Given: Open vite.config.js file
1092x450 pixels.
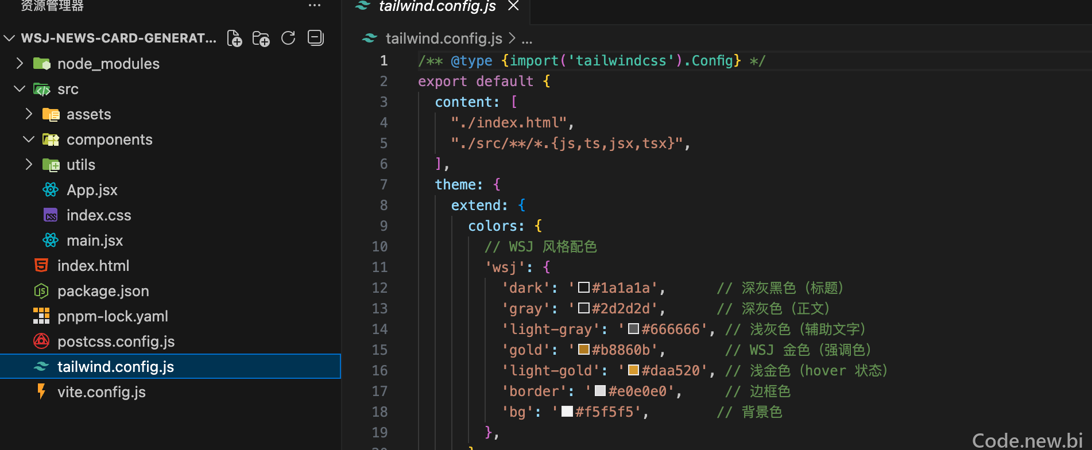Looking at the screenshot, I should 102,392.
